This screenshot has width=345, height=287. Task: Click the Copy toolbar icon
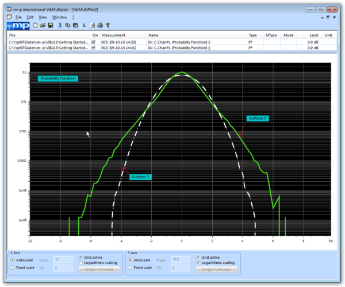click(x=67, y=25)
